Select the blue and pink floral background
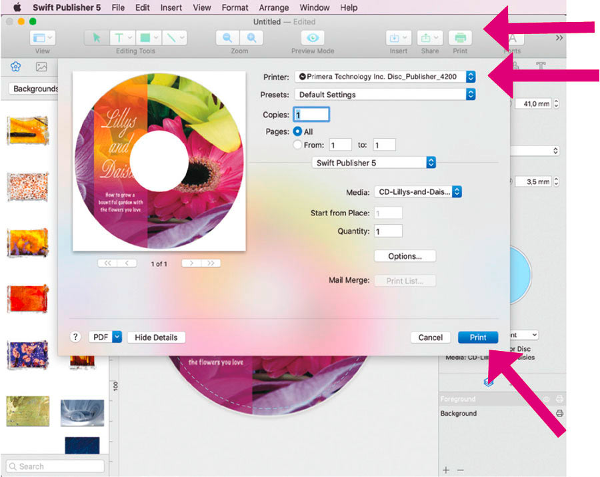The height and width of the screenshot is (477, 600). (28, 355)
